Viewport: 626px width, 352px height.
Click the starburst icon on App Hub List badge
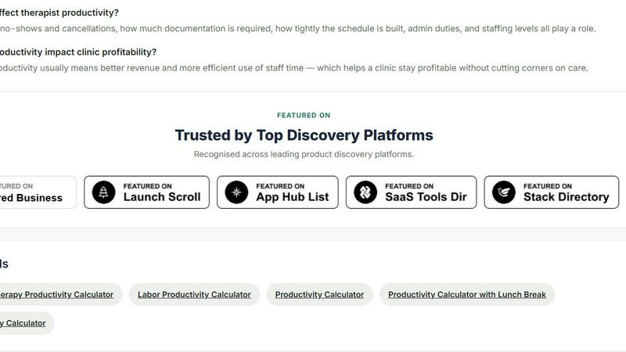coord(236,192)
